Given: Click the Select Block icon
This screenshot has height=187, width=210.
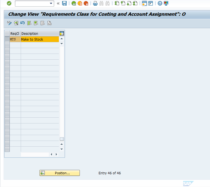Looking at the screenshot, I should click(36, 23).
